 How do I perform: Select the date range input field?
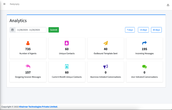tap(31, 30)
